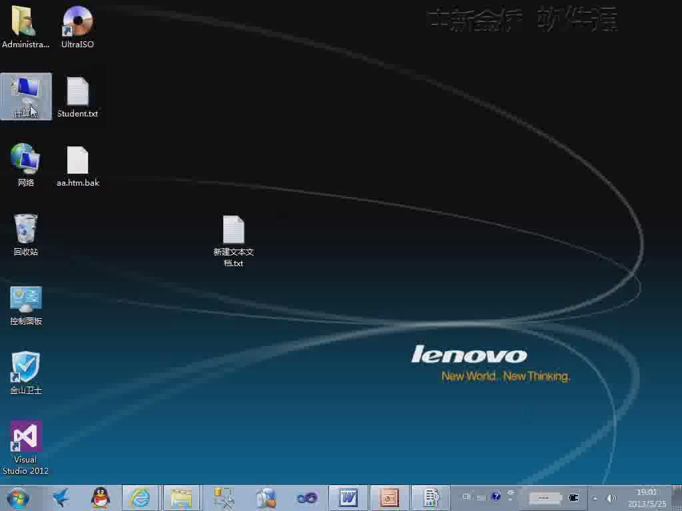Screen dimensions: 682x511
Task: Select the UltraISO desktop shortcut
Action: [x=77, y=26]
